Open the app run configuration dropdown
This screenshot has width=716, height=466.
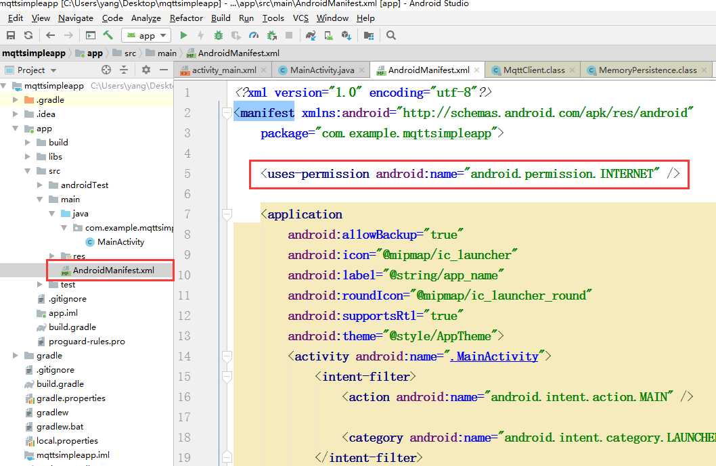pos(146,35)
